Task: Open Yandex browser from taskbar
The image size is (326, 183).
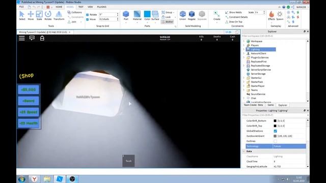Action: pyautogui.click(x=34, y=179)
